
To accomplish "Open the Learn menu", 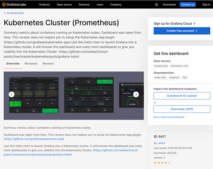I will pos(100,5).
